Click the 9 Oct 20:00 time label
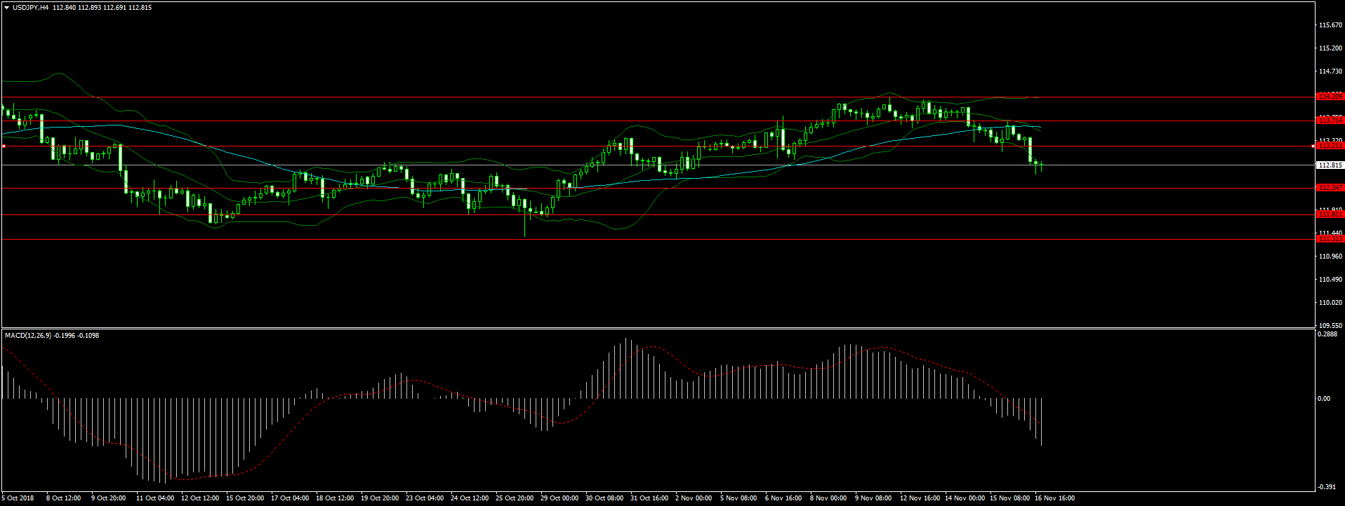The image size is (1345, 506). [x=108, y=498]
